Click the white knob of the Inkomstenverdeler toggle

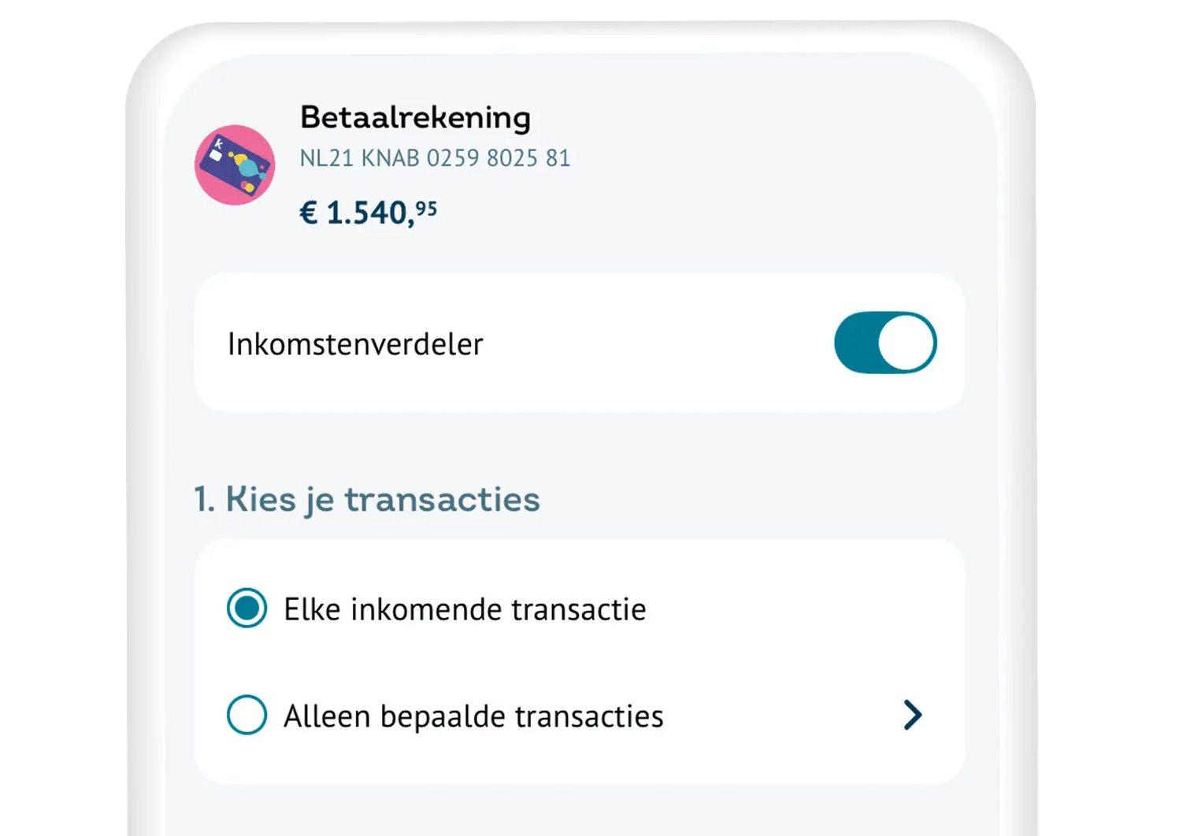906,343
